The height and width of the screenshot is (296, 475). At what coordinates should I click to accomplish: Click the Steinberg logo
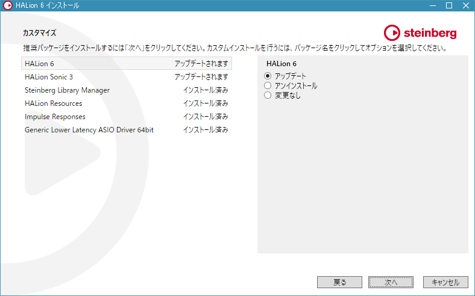[420, 32]
